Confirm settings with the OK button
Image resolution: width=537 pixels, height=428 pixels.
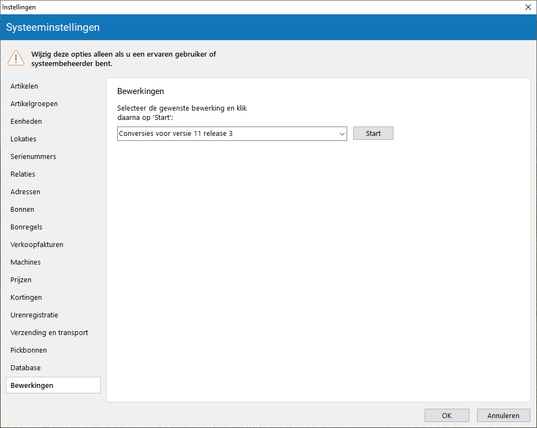[x=447, y=415]
